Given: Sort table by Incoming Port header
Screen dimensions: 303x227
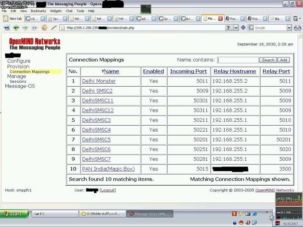Looking at the screenshot, I should tap(188, 72).
